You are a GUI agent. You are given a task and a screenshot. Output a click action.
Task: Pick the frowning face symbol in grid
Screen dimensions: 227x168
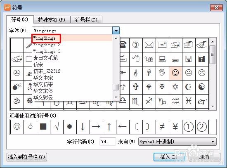coord(202,73)
